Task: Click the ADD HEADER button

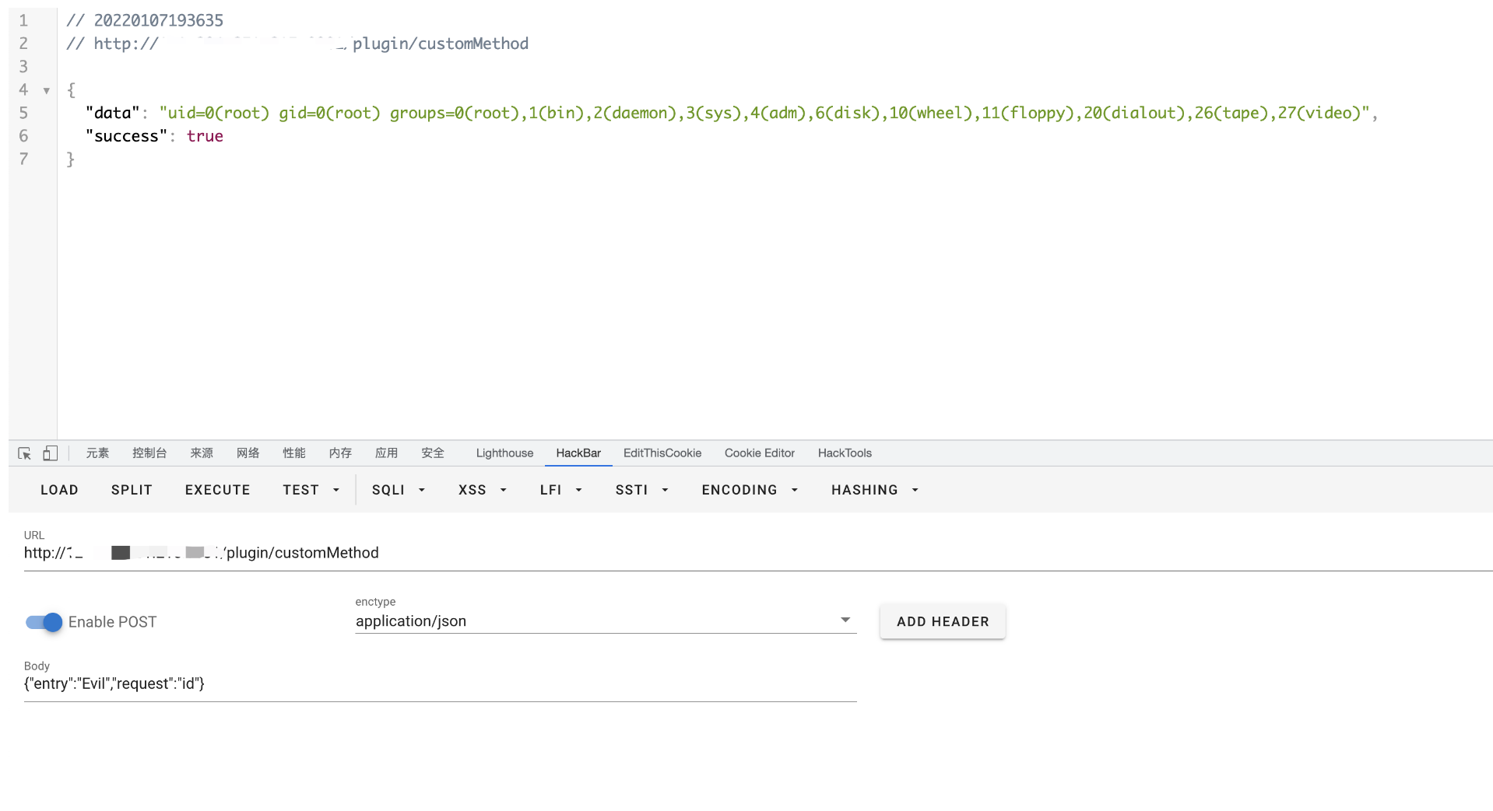Action: pos(942,622)
